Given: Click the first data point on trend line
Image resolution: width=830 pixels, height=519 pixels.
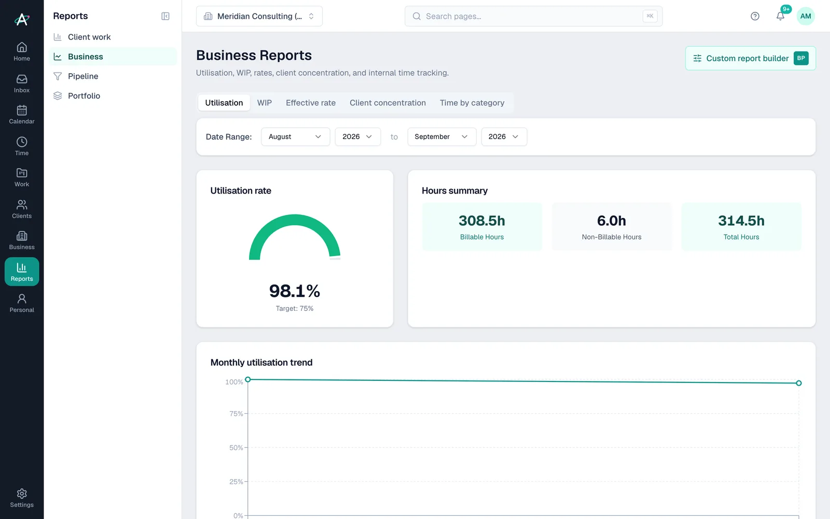Looking at the screenshot, I should point(248,379).
